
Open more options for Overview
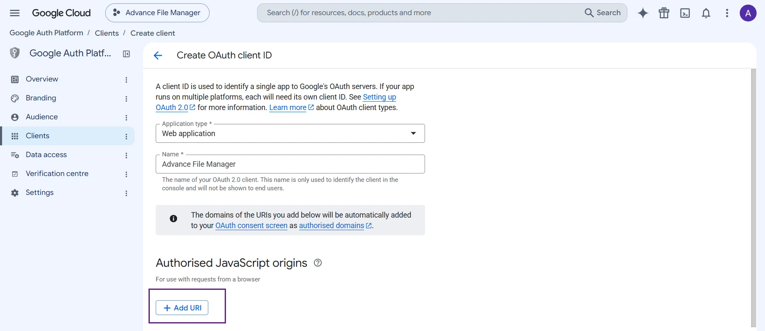tap(126, 80)
